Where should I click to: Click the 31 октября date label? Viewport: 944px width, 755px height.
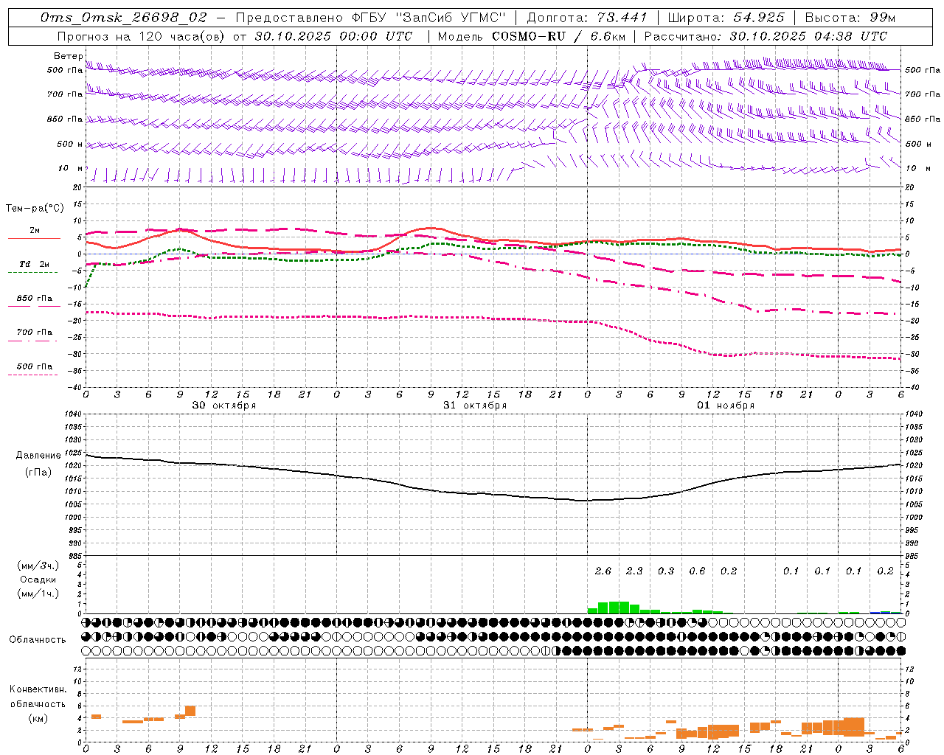[475, 406]
